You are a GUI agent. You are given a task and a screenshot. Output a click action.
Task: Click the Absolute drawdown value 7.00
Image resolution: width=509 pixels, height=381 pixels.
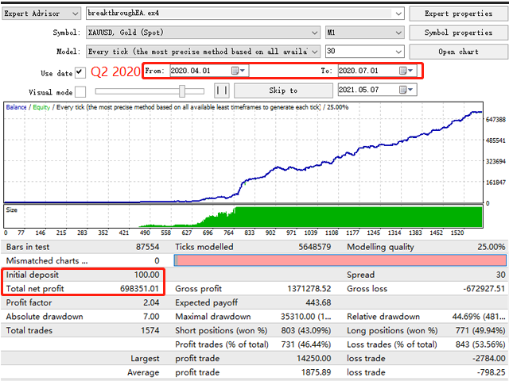(151, 317)
